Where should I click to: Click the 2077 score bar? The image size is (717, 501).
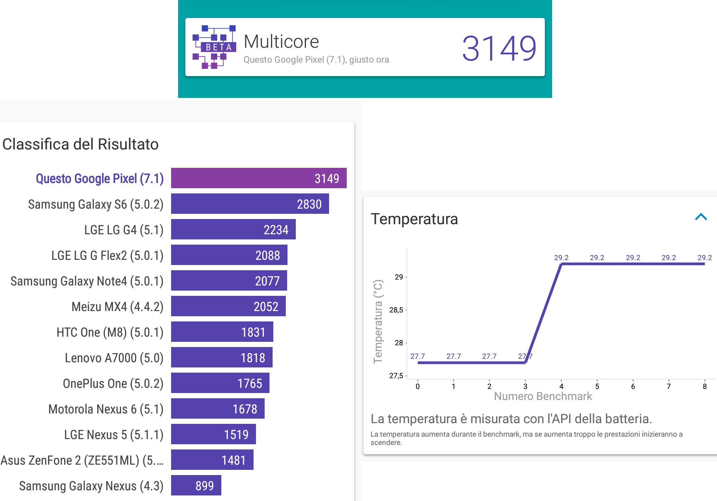pos(229,281)
